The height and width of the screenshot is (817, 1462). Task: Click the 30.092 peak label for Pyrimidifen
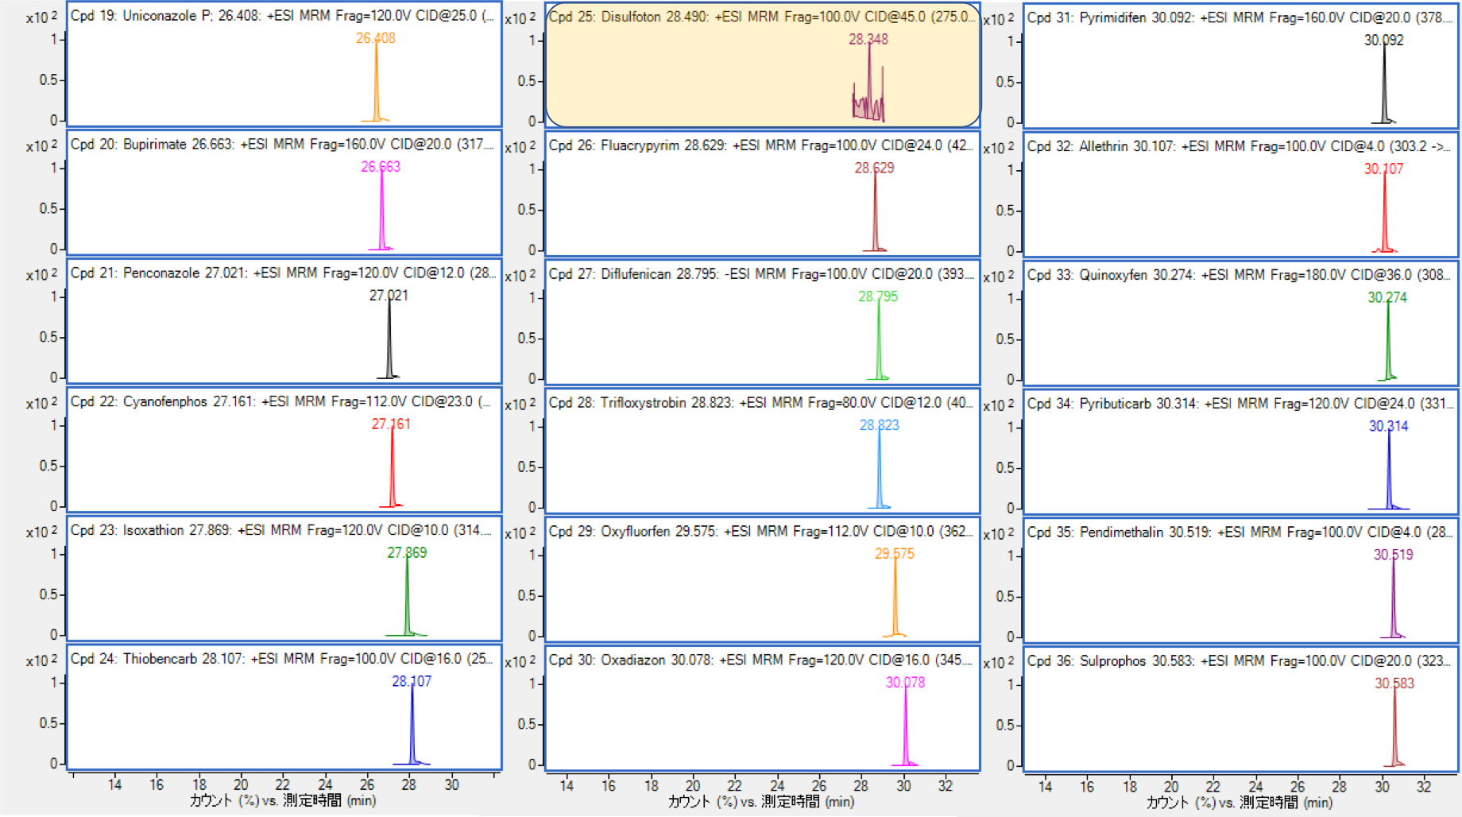coord(1384,41)
